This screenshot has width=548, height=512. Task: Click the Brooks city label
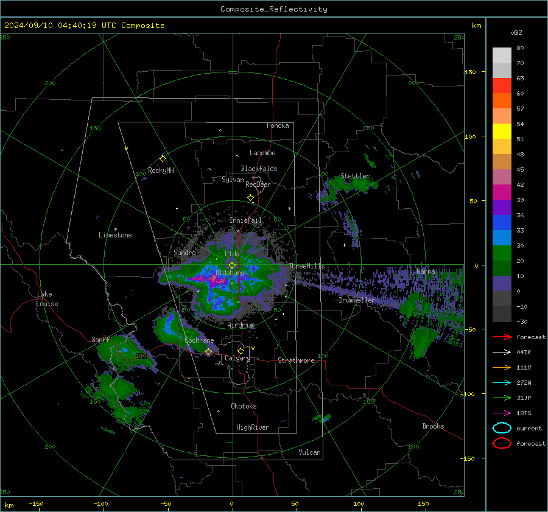pos(433,426)
